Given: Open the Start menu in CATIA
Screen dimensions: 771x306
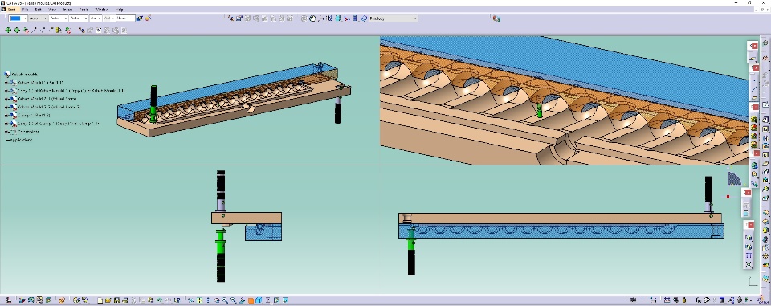Looking at the screenshot, I should pos(11,10).
